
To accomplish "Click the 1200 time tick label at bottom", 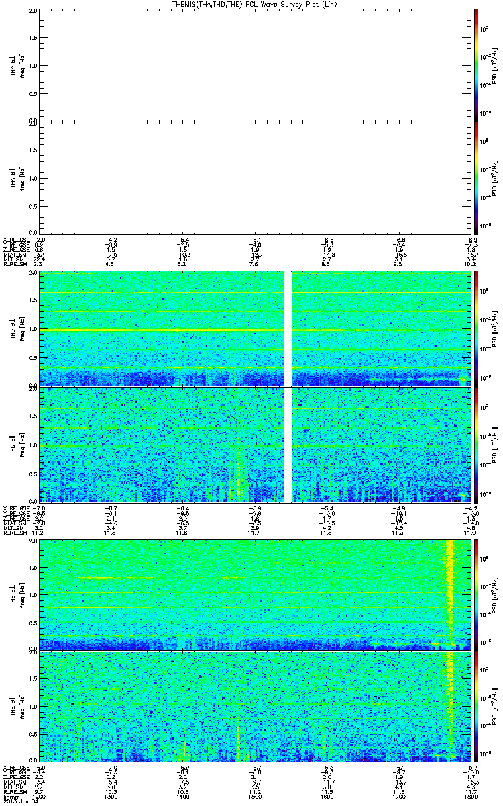I will click(x=40, y=796).
